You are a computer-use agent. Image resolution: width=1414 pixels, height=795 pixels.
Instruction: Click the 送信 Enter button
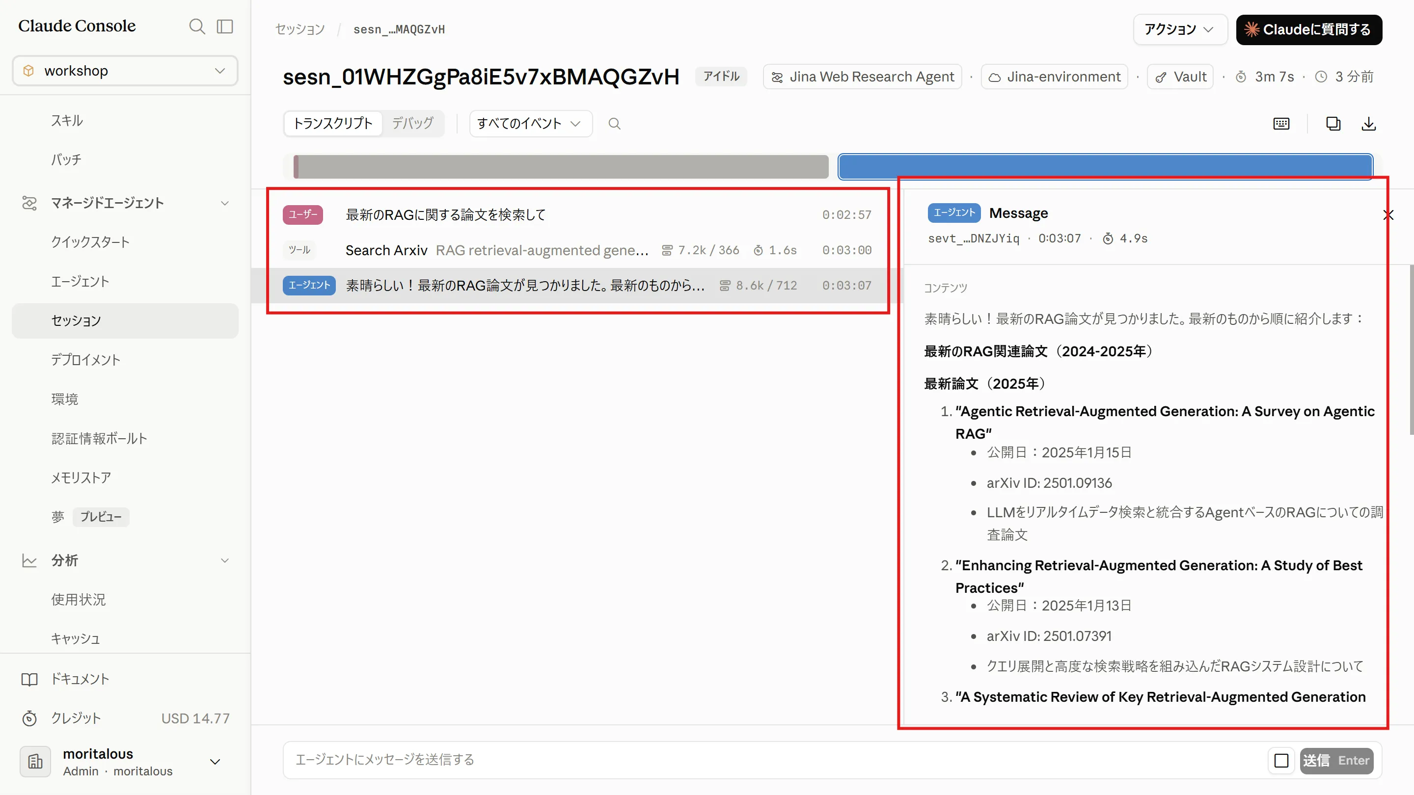(x=1336, y=761)
